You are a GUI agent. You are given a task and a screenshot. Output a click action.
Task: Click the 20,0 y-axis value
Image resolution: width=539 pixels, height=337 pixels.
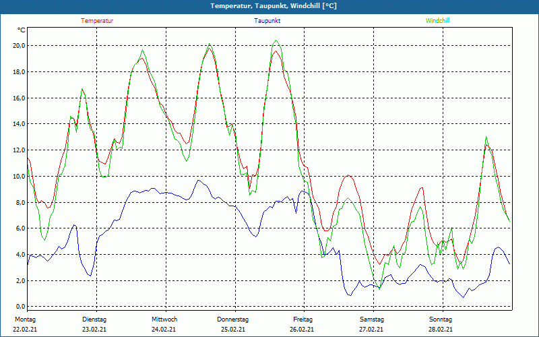pos(19,46)
